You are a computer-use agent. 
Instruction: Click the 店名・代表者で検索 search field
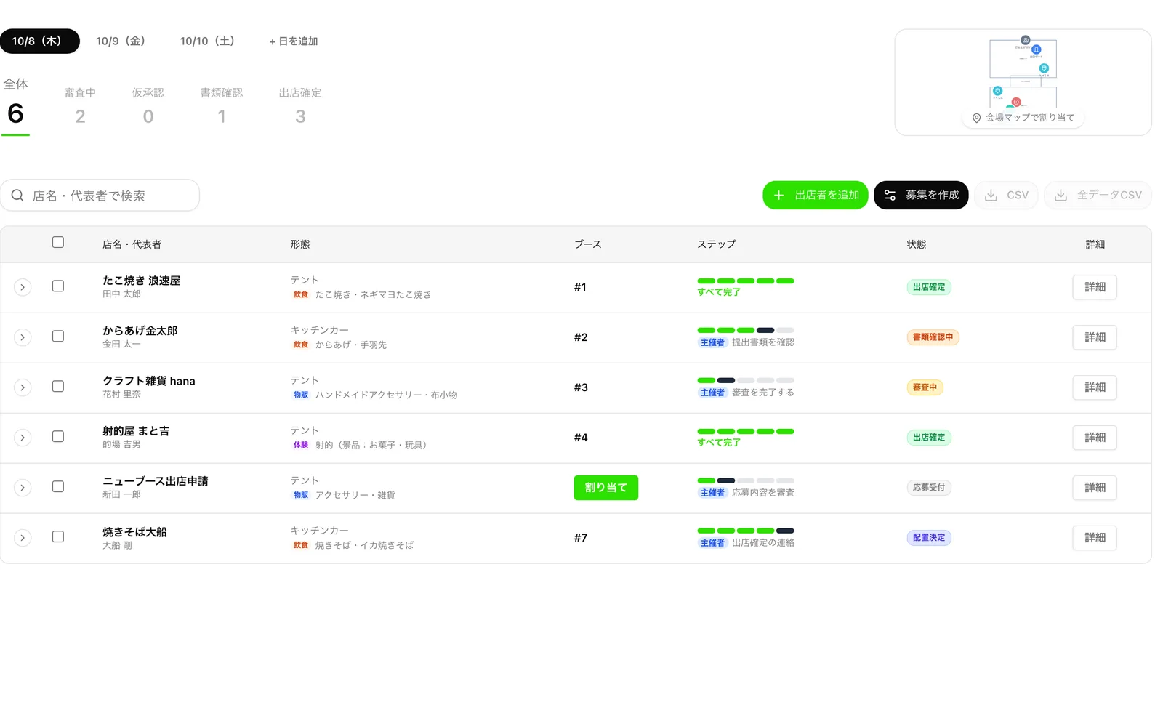[100, 196]
